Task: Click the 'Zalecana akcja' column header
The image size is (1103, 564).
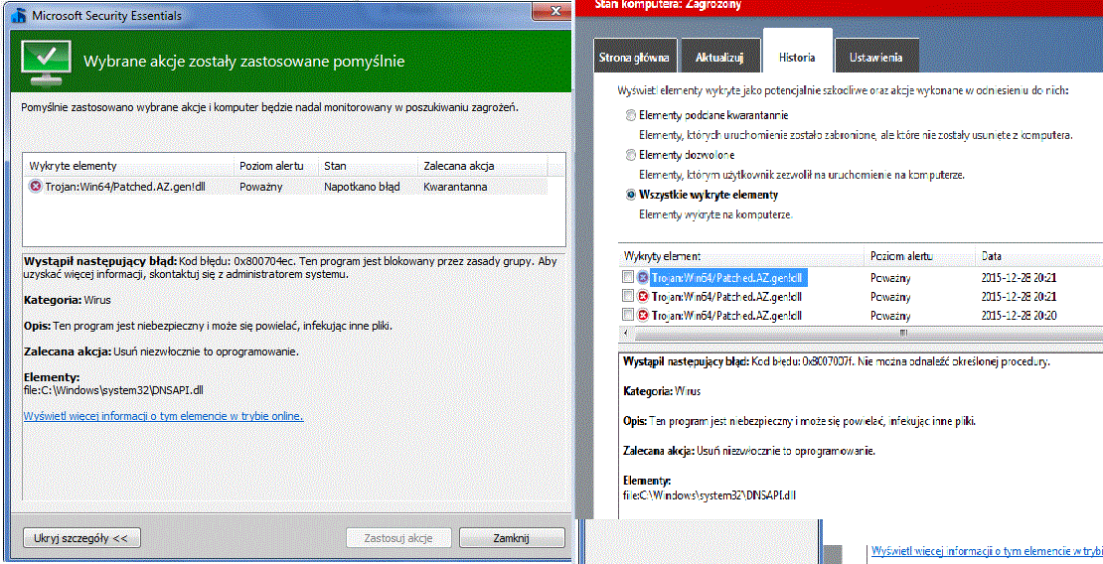Action: [483, 166]
